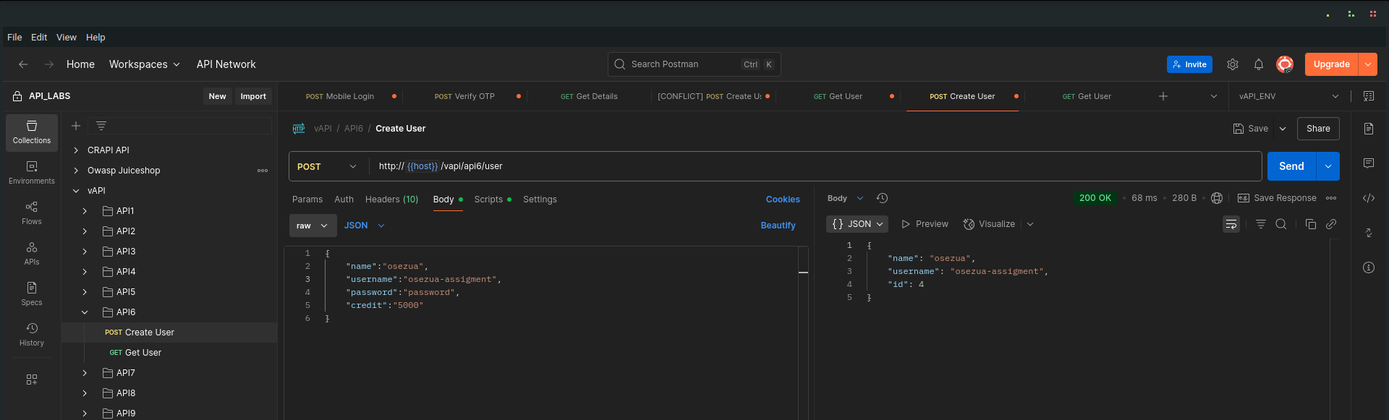Image resolution: width=1389 pixels, height=420 pixels.
Task: Click the search response magnifier icon
Action: (x=1281, y=224)
